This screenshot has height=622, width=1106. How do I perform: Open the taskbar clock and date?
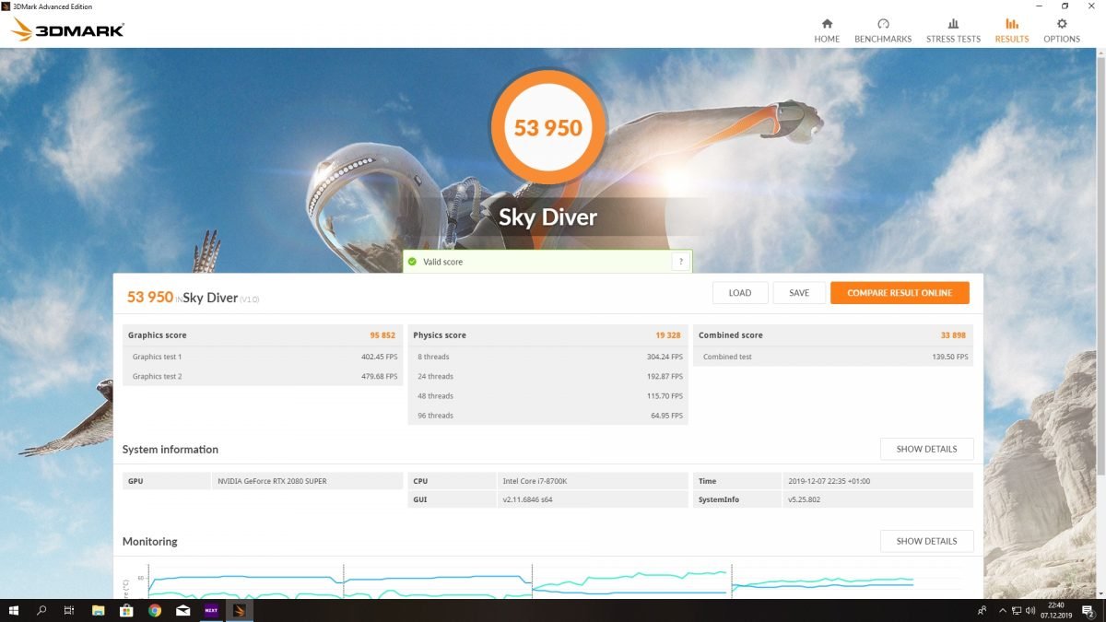(x=1056, y=610)
